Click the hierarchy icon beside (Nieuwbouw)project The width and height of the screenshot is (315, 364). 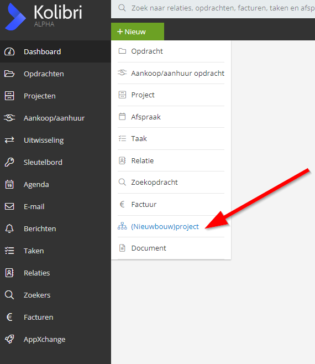122,226
